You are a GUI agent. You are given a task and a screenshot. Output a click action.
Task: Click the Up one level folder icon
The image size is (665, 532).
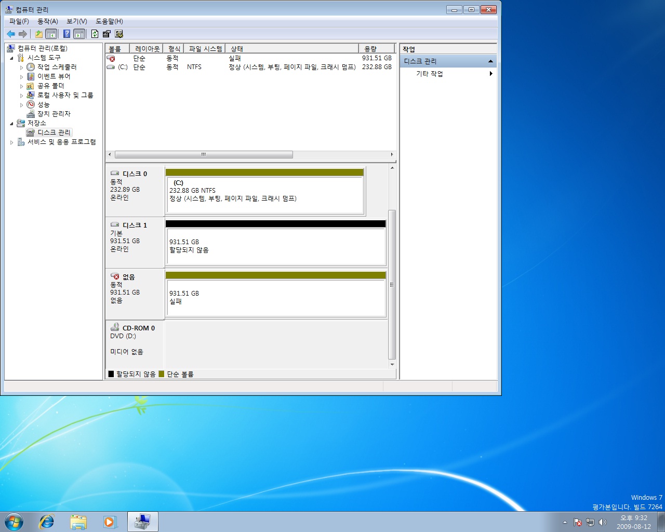click(38, 34)
